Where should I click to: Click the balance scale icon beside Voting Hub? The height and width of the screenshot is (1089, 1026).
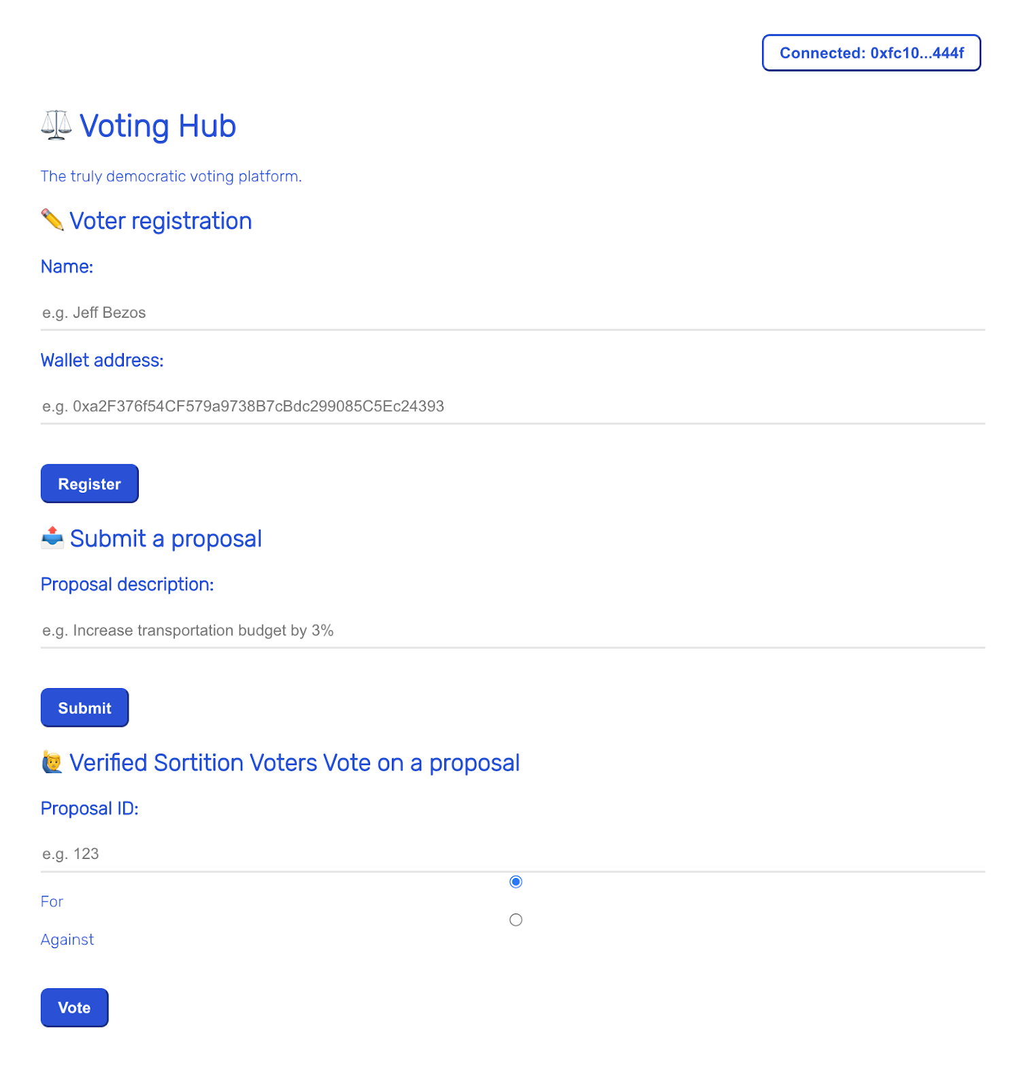click(x=56, y=126)
